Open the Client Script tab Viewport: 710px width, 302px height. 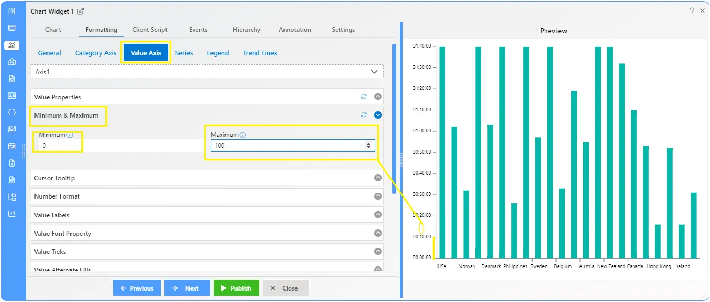tap(150, 30)
